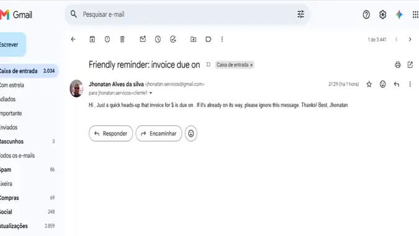Click the Responder button
This screenshot has width=419, height=236.
coord(110,134)
